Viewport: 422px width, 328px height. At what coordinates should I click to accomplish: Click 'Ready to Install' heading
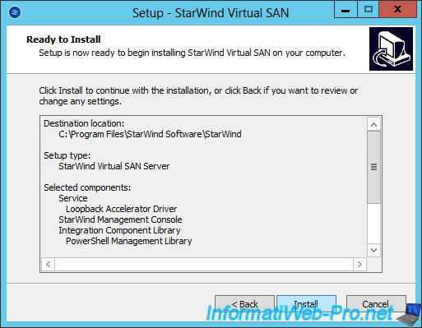pyautogui.click(x=63, y=39)
